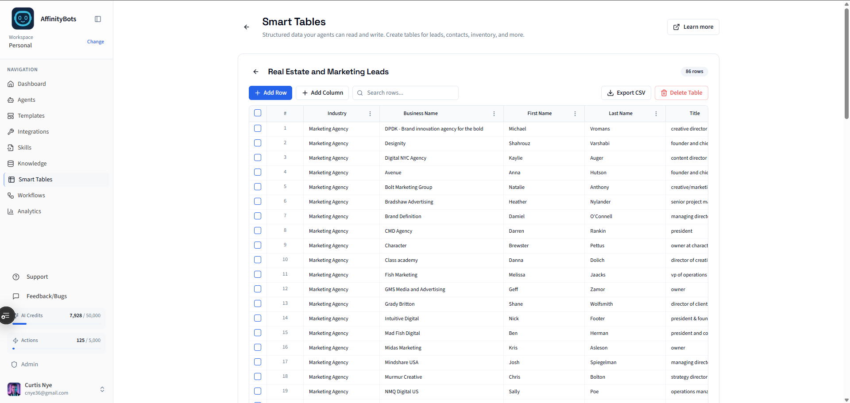Open the Workflows section
The width and height of the screenshot is (850, 403).
point(31,195)
